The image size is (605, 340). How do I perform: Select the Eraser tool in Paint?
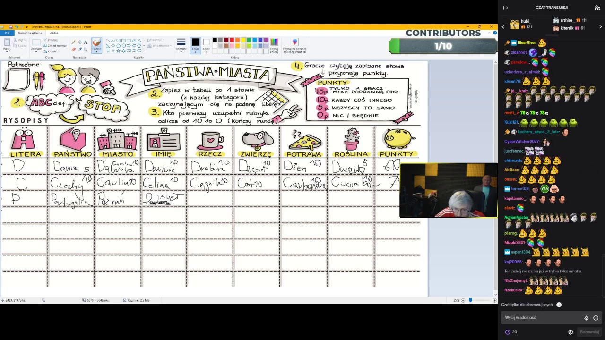[x=73, y=49]
